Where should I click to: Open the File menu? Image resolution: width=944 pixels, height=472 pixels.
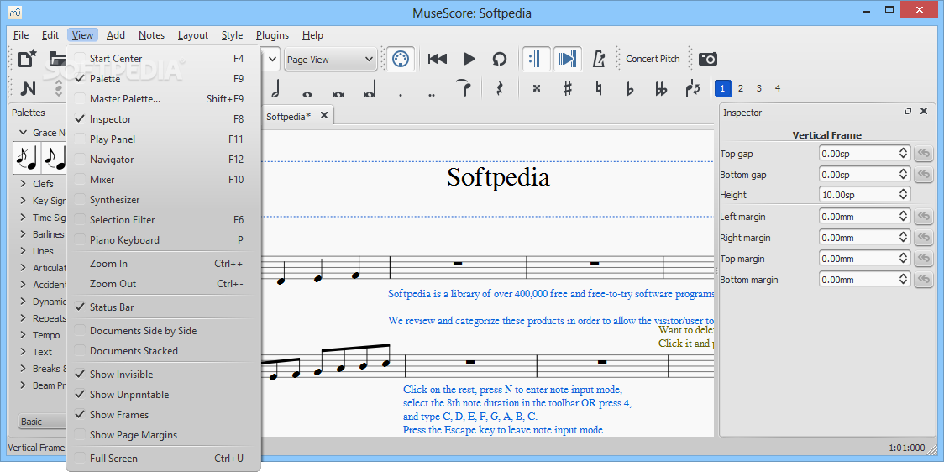[x=20, y=35]
